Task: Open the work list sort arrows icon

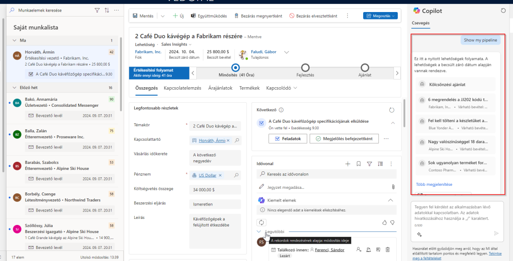Action: point(107,11)
